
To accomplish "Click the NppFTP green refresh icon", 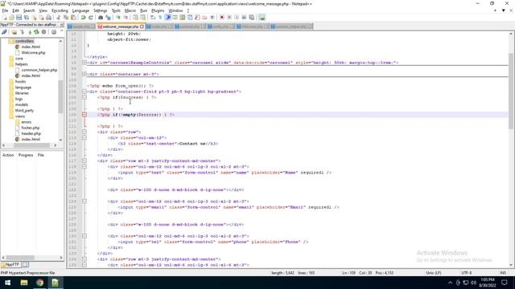I will (x=36, y=32).
